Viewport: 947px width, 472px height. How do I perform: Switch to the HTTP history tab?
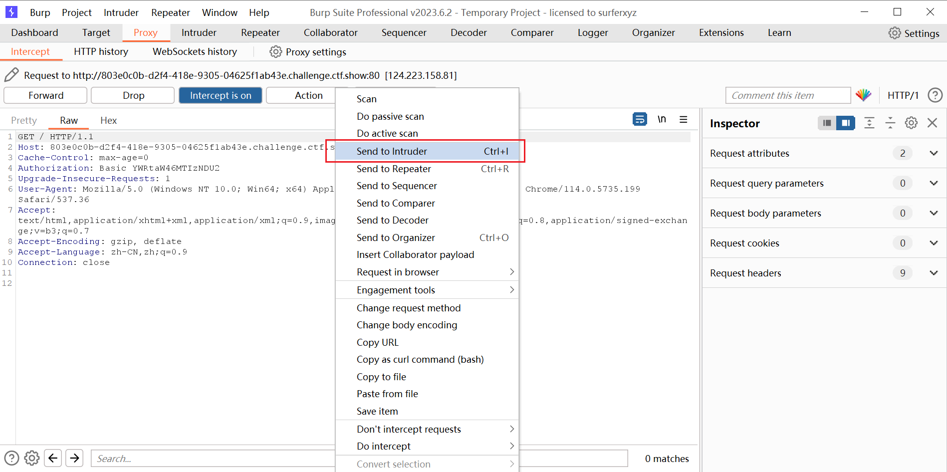(x=101, y=52)
